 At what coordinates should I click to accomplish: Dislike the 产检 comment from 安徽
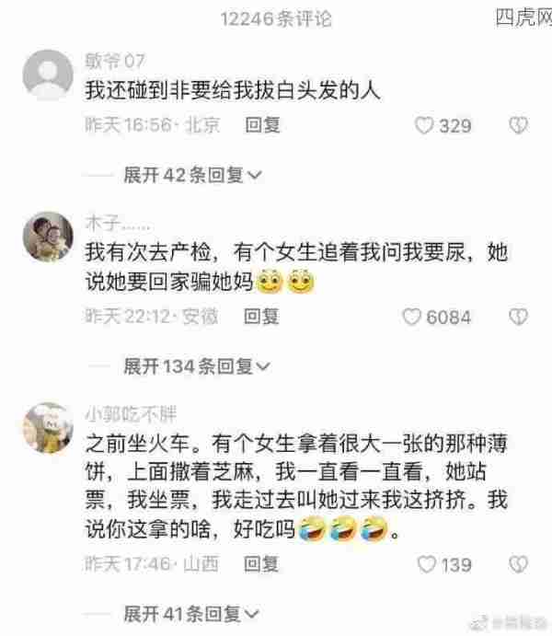(x=518, y=317)
